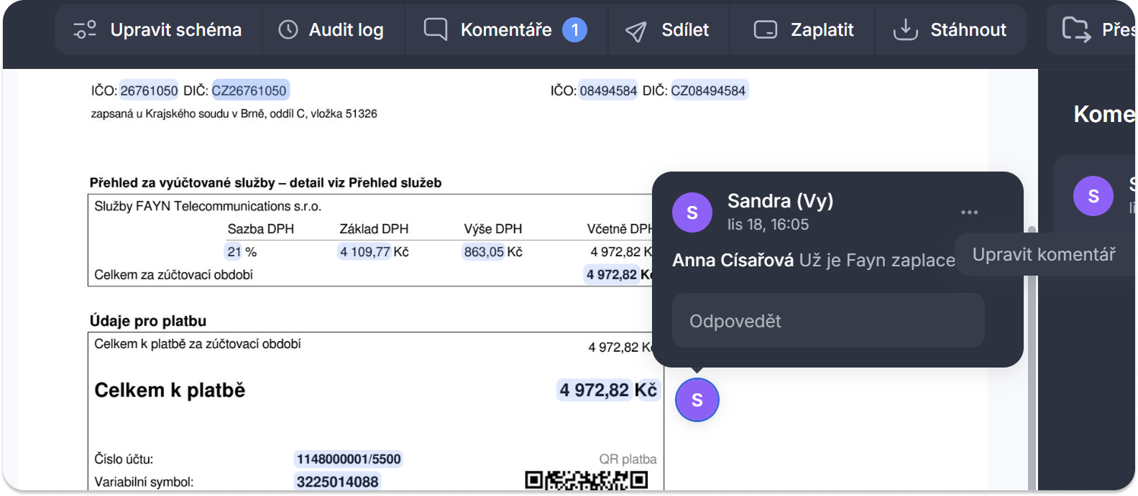1138x496 pixels.
Task: Click the folder move icon in toolbar
Action: pos(1075,29)
